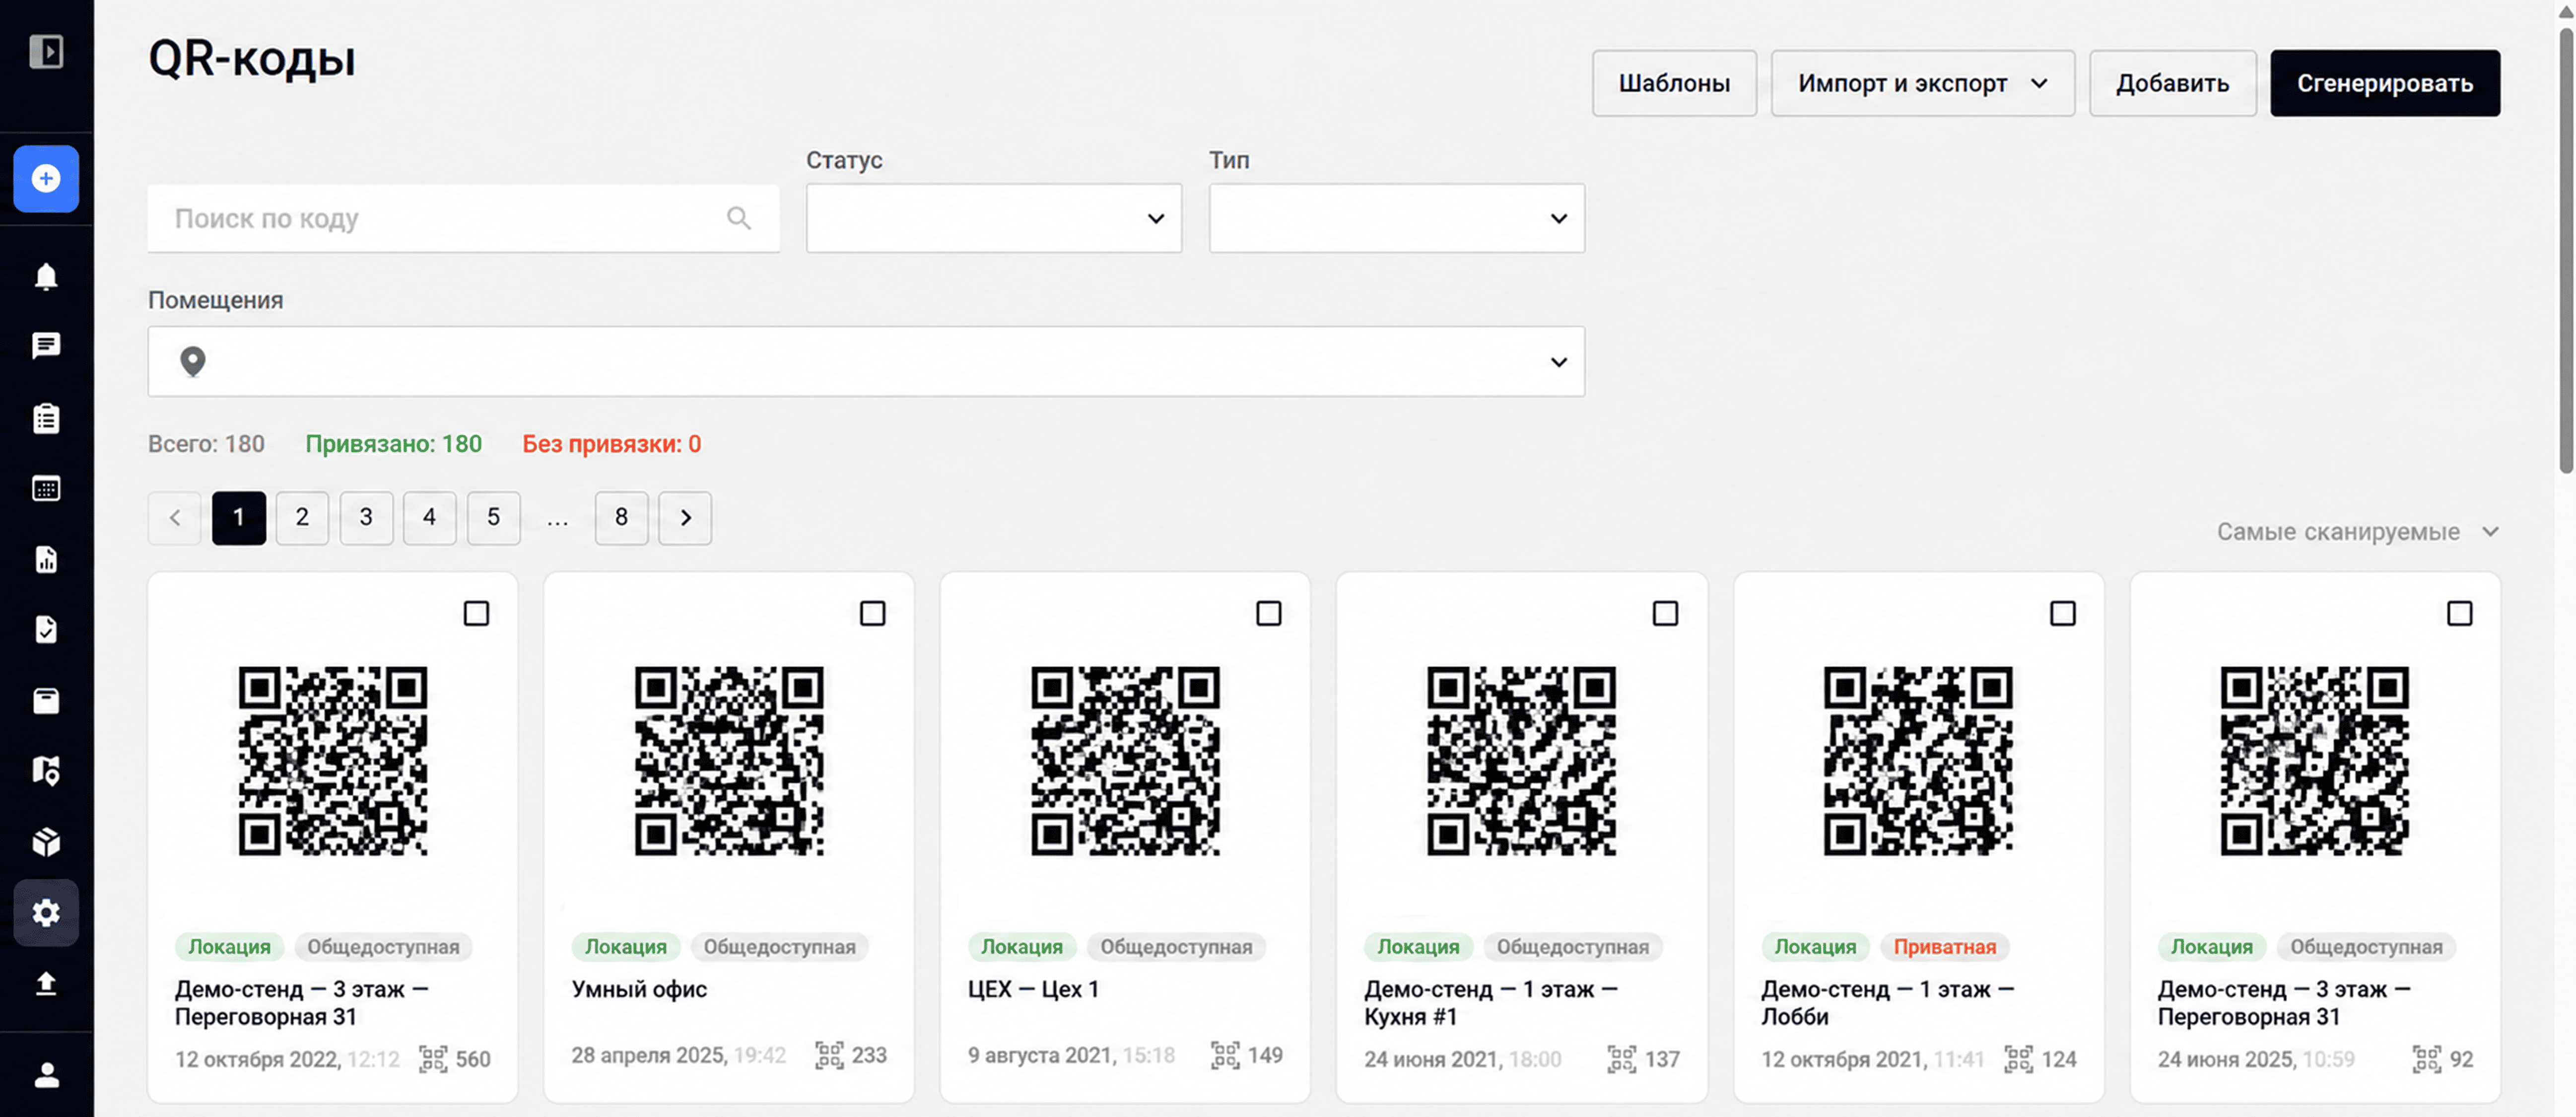Click the Сгенерировать button
2576x1117 pixels.
pos(2385,83)
